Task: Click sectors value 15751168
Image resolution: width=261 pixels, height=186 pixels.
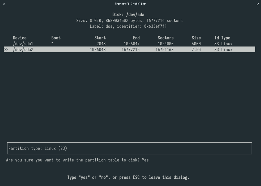Action: pos(164,49)
